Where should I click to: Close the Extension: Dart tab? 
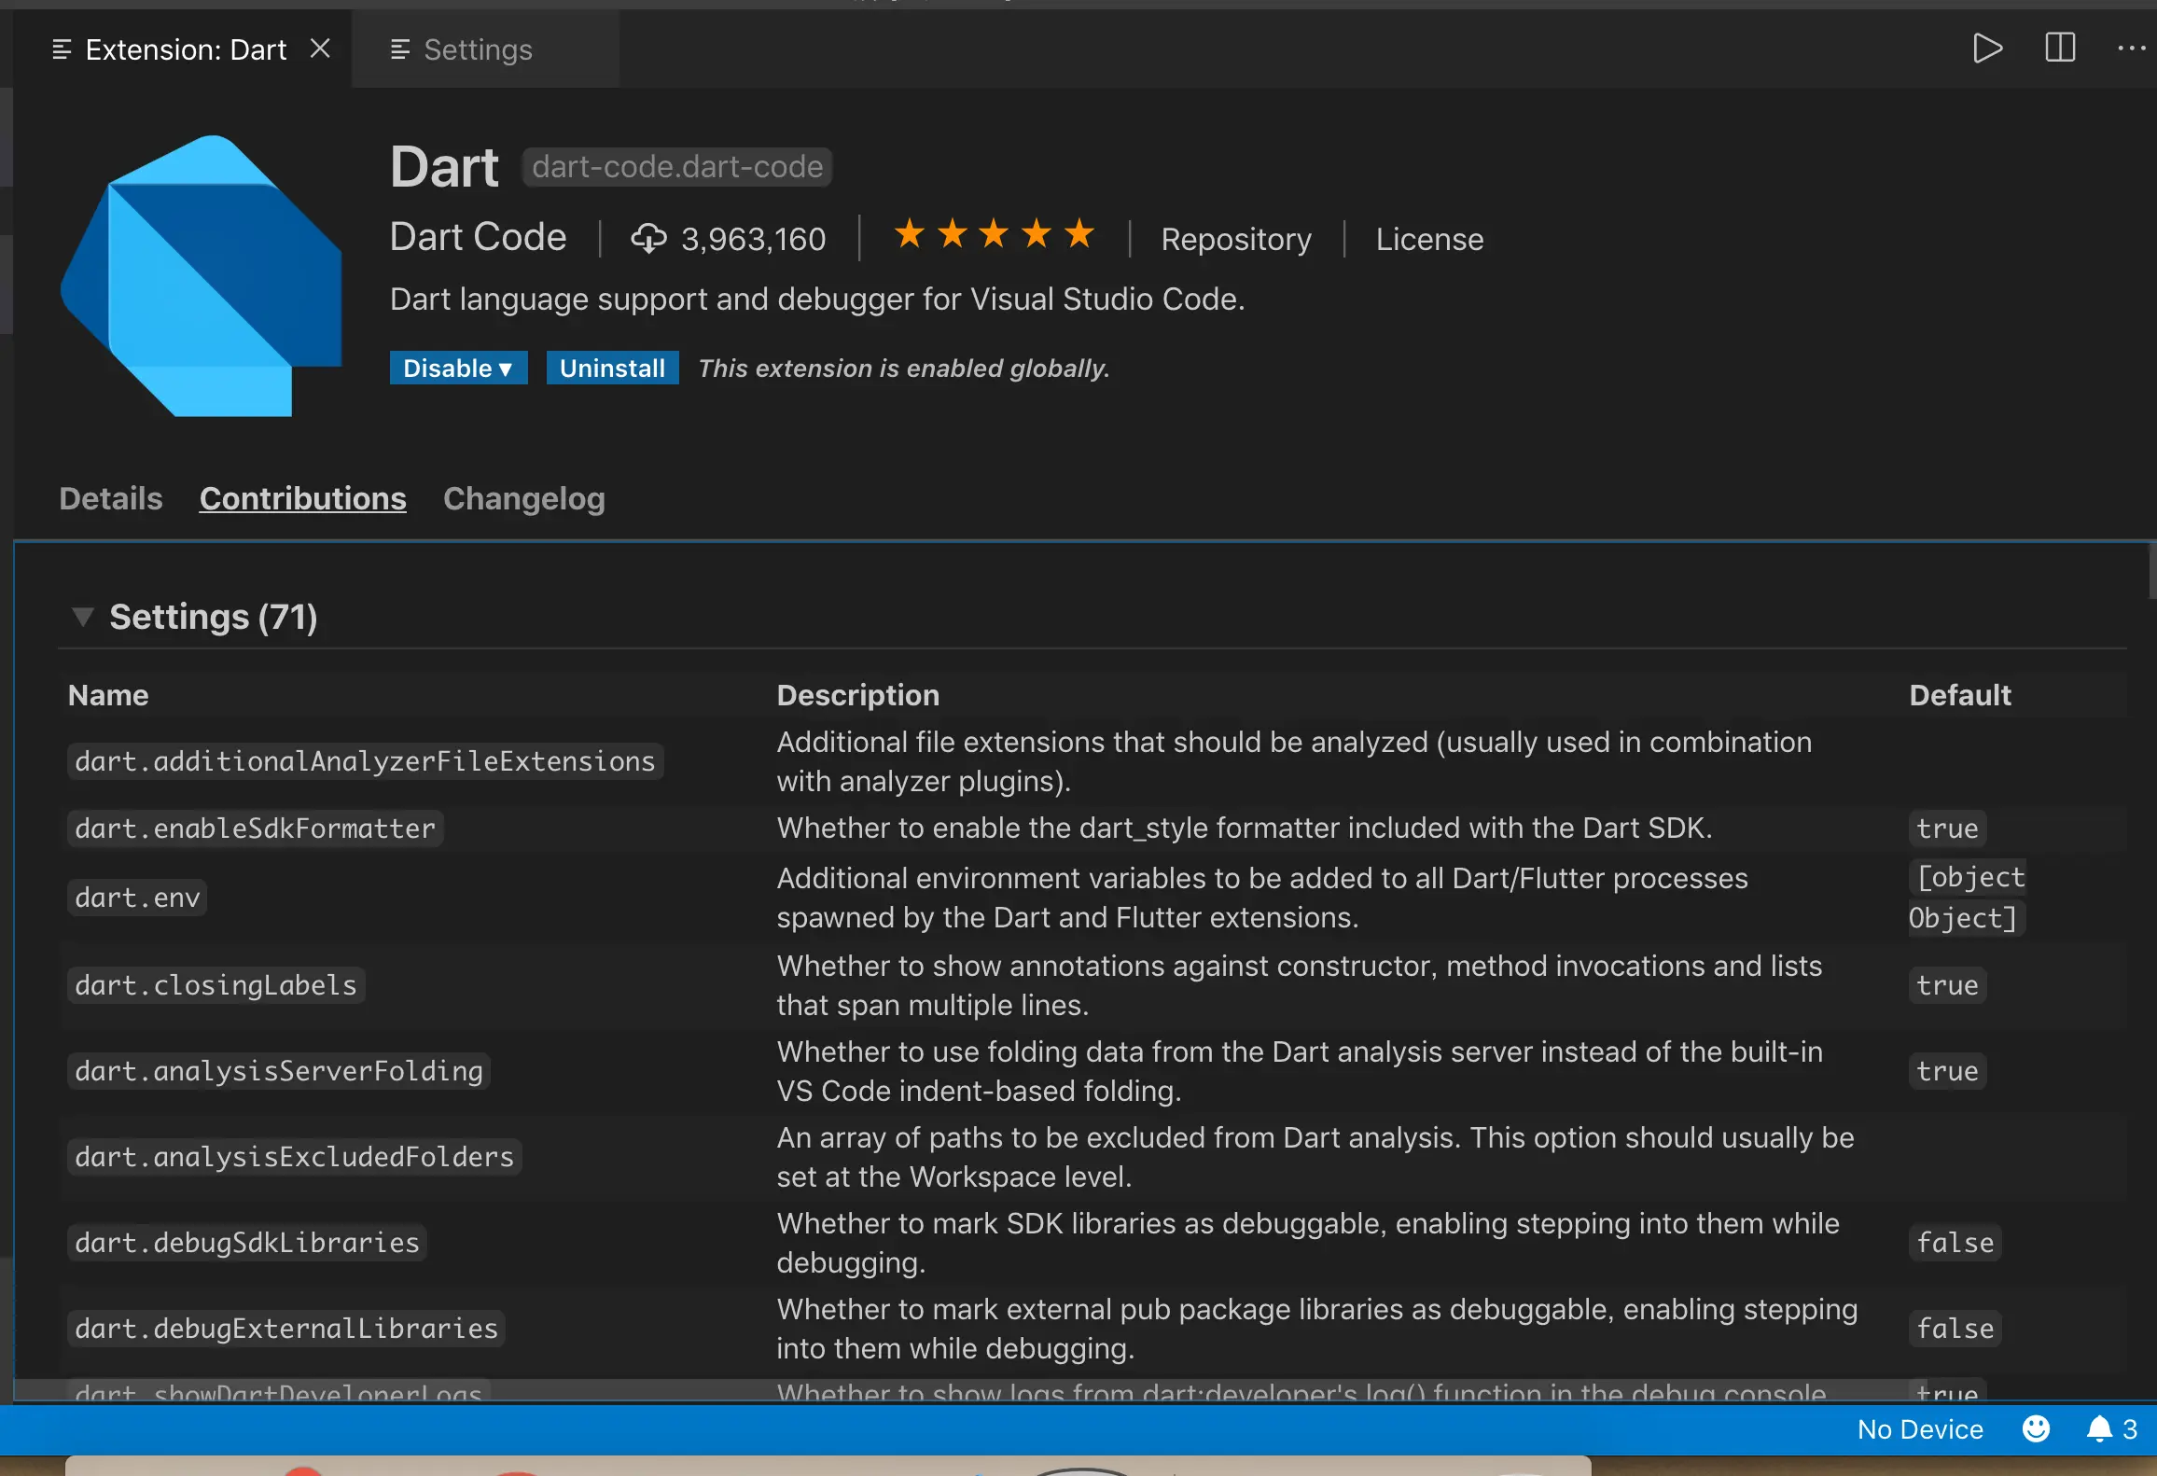[x=320, y=49]
